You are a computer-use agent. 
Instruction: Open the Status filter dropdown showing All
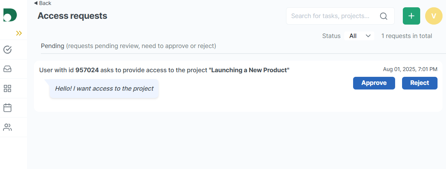tap(359, 36)
